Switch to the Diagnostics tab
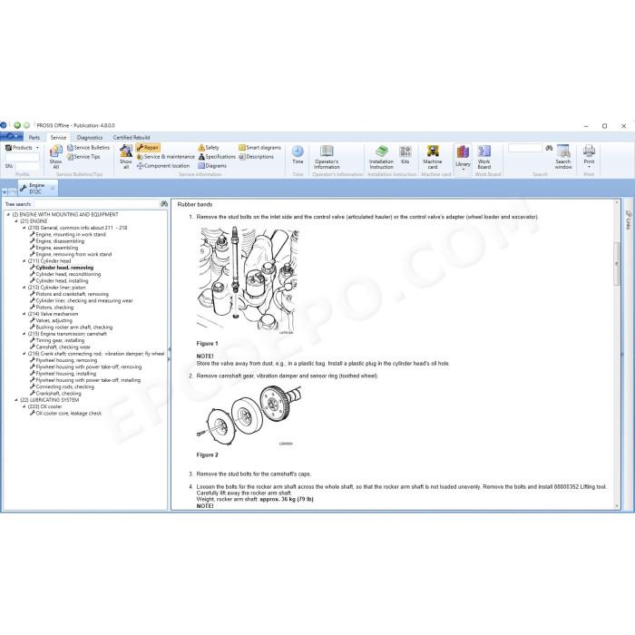The image size is (635, 635). (90, 137)
